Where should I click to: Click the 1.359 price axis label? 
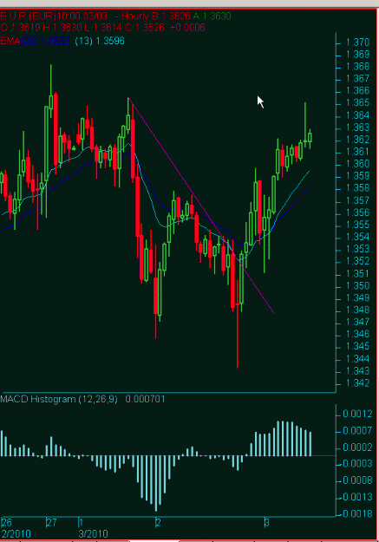(x=358, y=176)
